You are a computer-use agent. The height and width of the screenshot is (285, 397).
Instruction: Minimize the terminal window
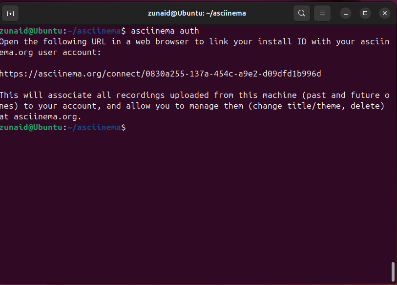click(346, 13)
